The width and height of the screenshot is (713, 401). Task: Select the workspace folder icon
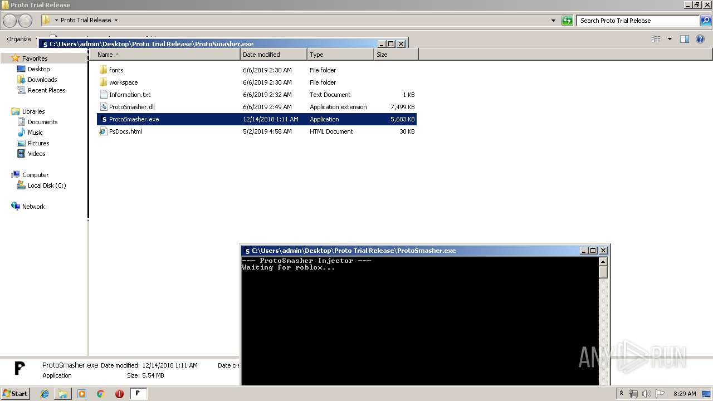103,82
